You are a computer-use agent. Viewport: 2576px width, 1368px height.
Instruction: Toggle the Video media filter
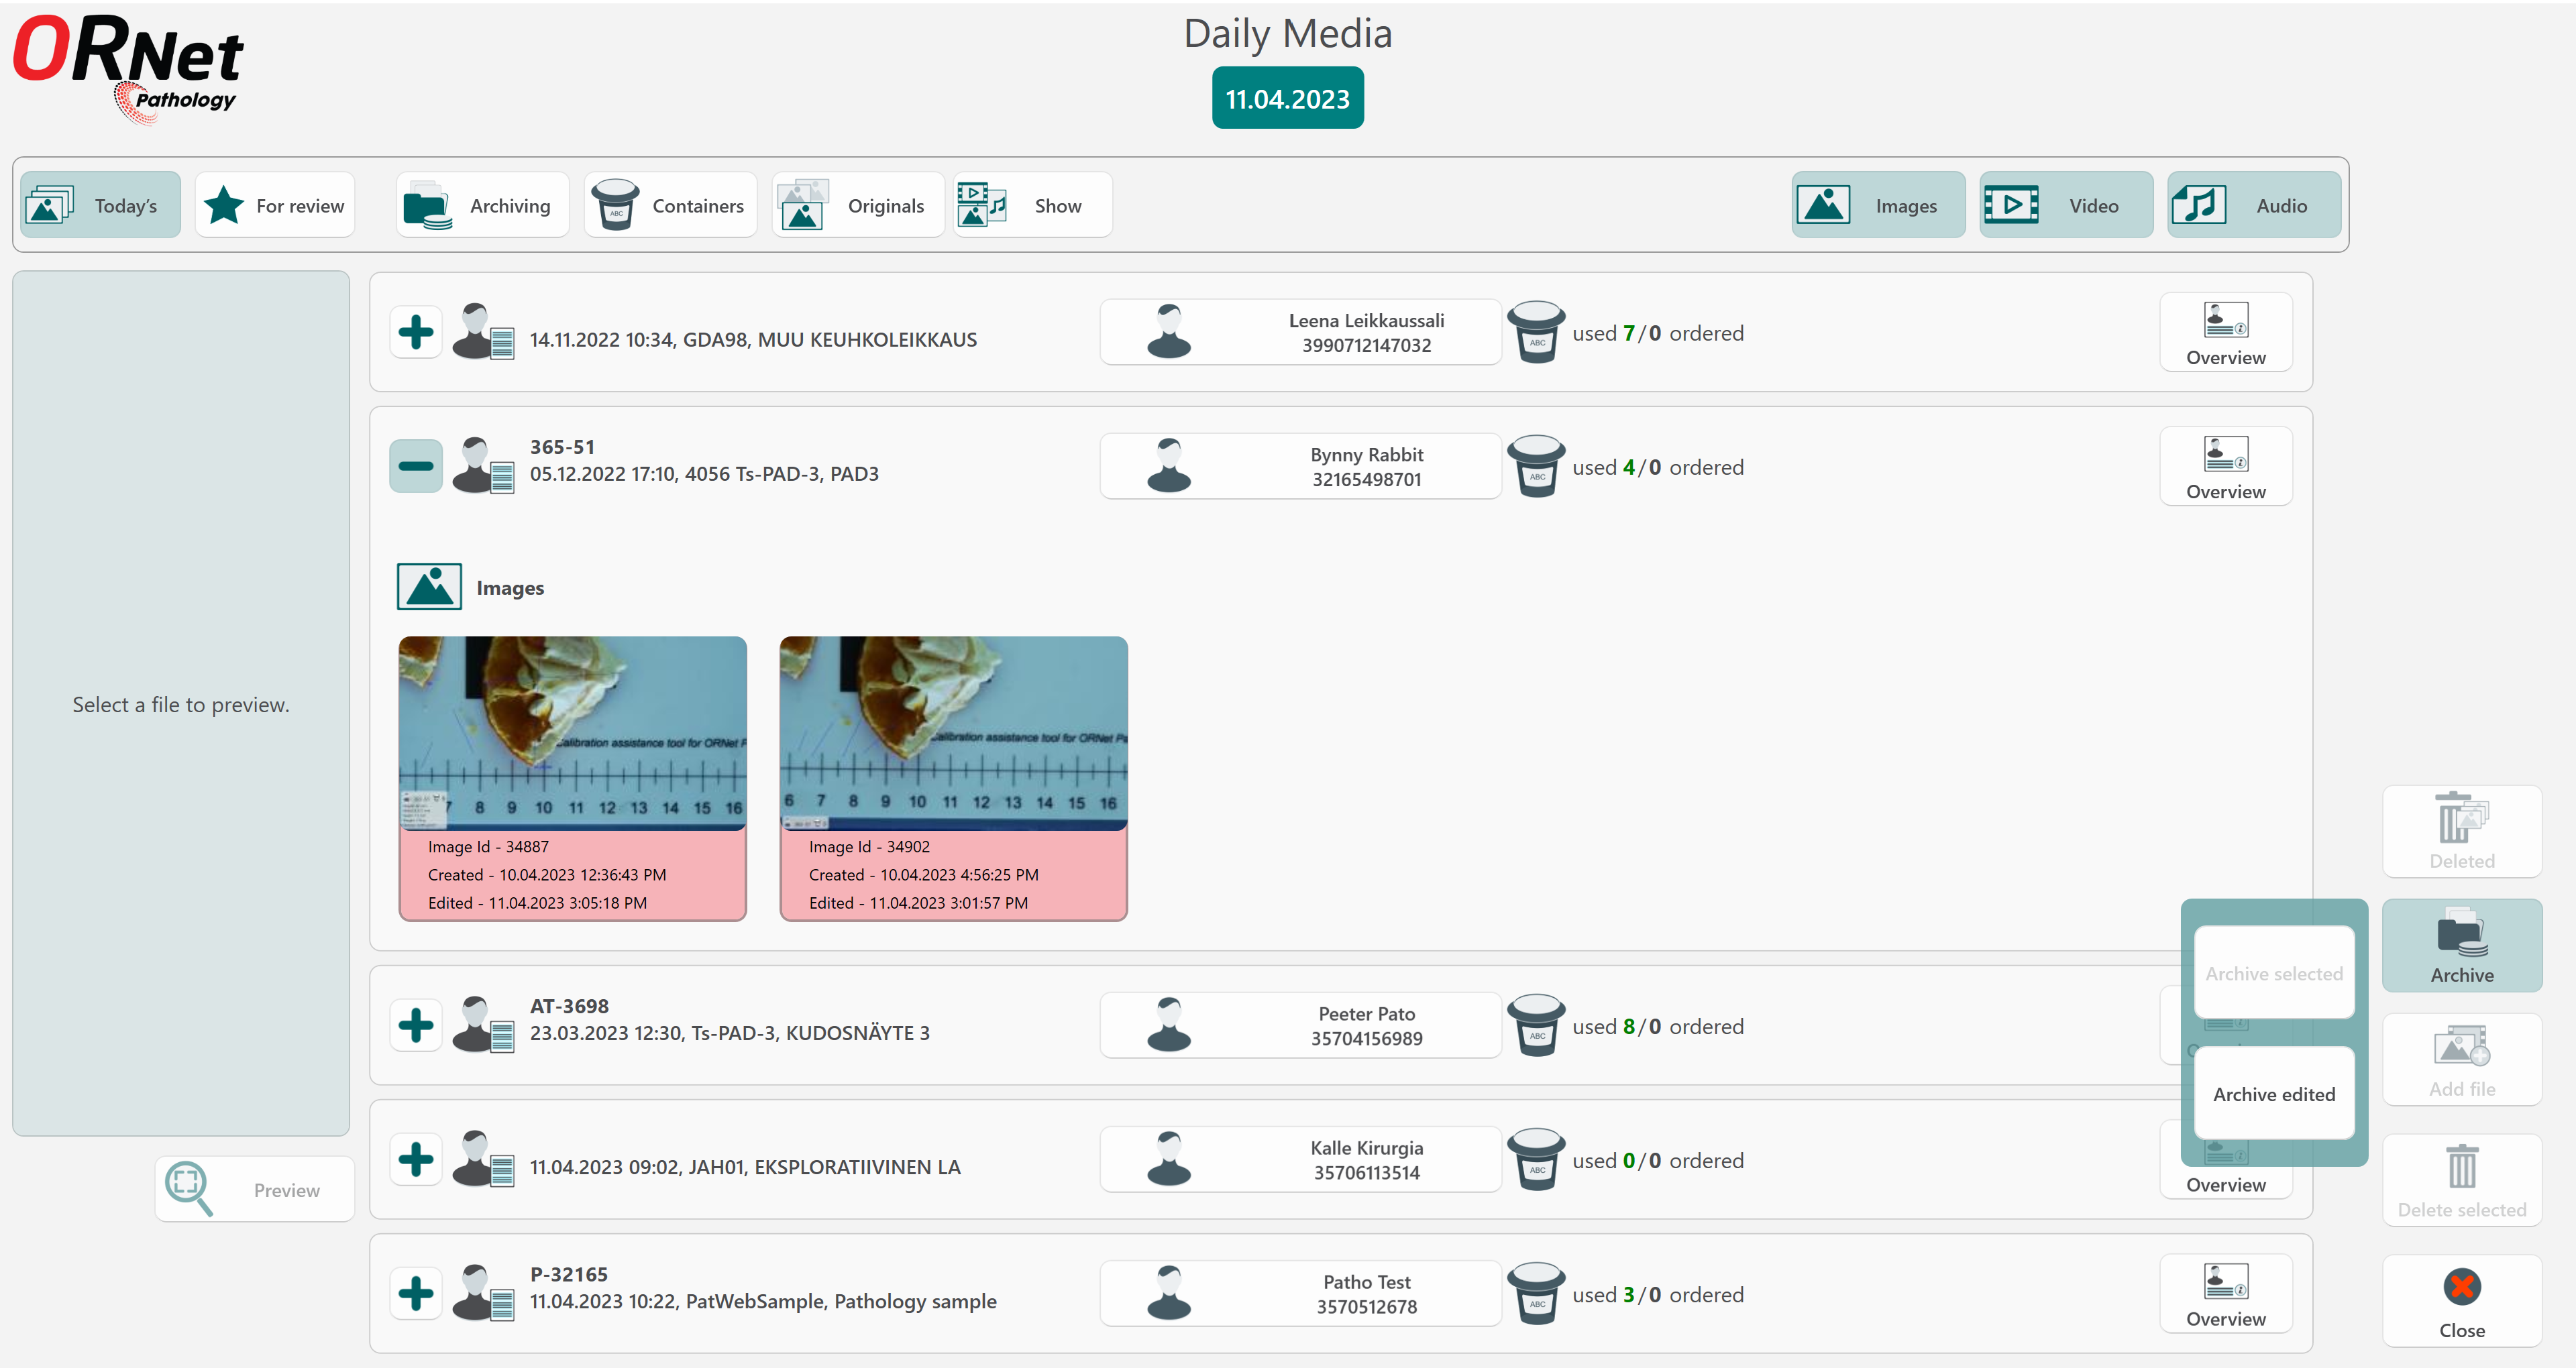coord(2066,205)
